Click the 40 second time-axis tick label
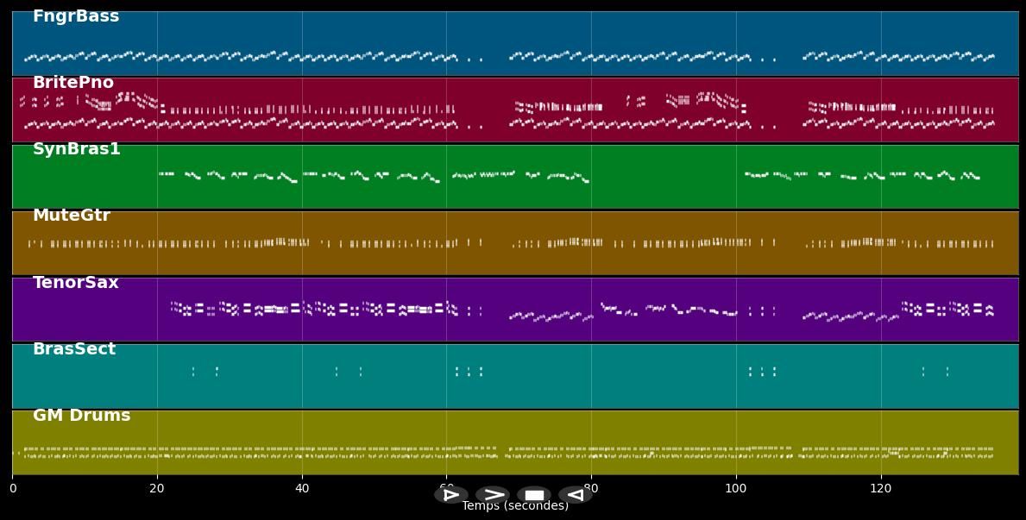The width and height of the screenshot is (1026, 520). pos(302,489)
